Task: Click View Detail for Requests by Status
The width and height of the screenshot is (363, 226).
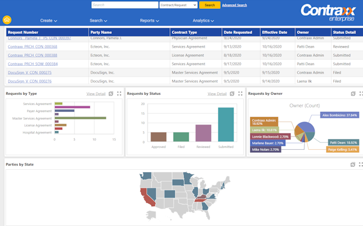Action: [x=217, y=94]
